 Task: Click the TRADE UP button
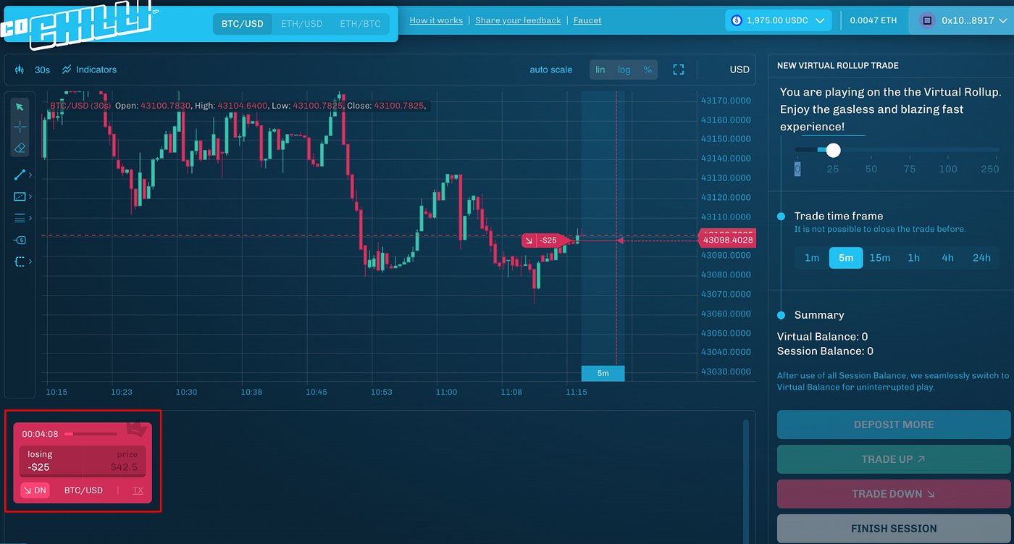893,459
